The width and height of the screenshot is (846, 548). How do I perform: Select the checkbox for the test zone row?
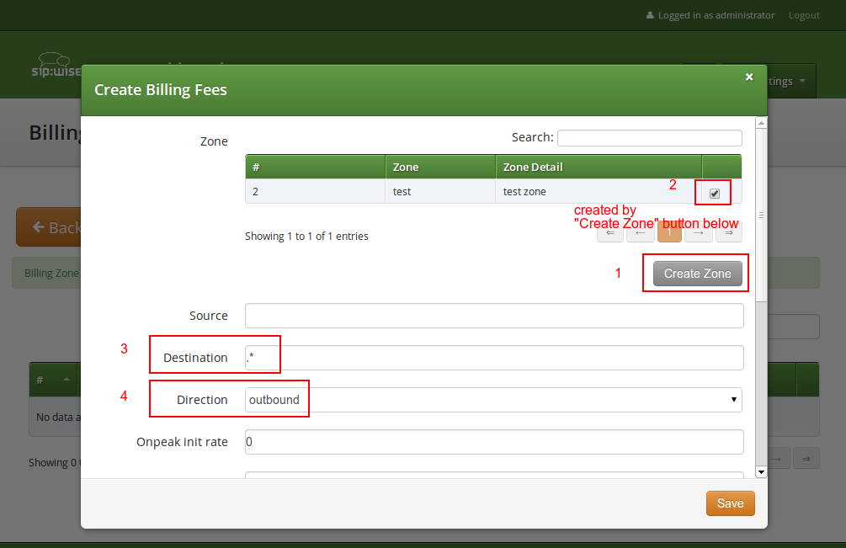[713, 192]
